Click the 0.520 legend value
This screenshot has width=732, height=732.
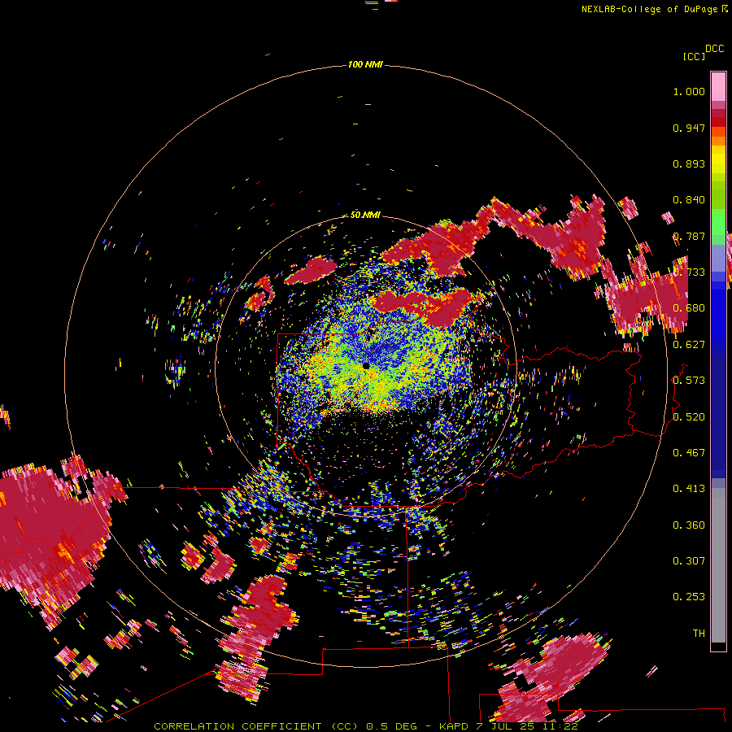[x=689, y=417]
